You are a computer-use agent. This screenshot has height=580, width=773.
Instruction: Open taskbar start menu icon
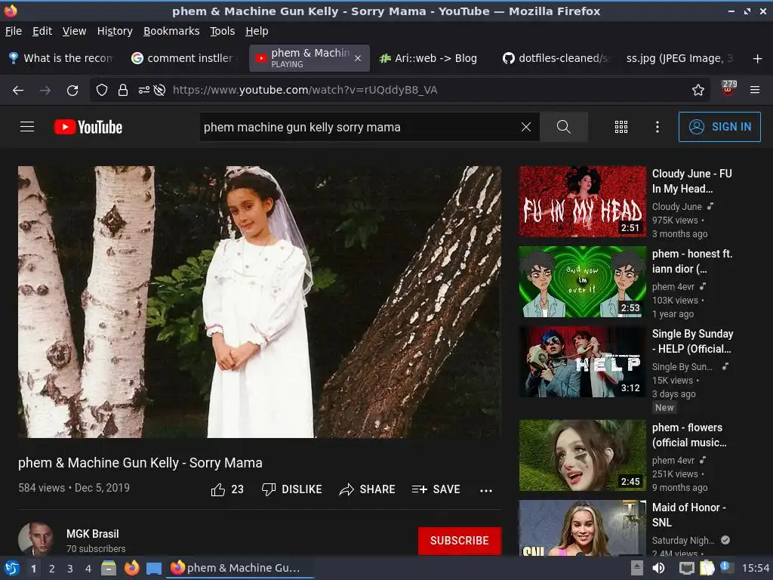click(12, 568)
